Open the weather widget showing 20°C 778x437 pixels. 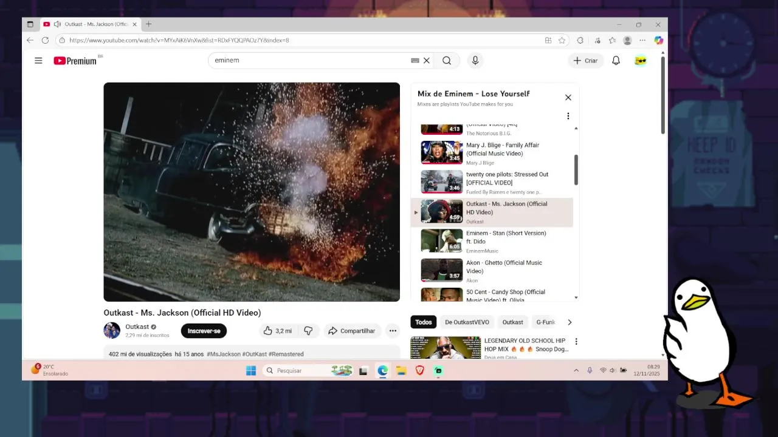tap(51, 370)
